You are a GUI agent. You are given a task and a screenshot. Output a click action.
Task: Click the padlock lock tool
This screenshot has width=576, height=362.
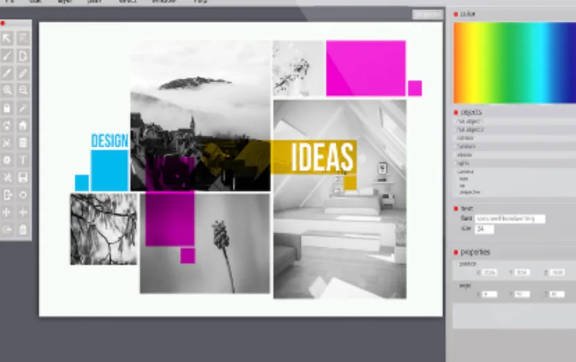[x=7, y=108]
